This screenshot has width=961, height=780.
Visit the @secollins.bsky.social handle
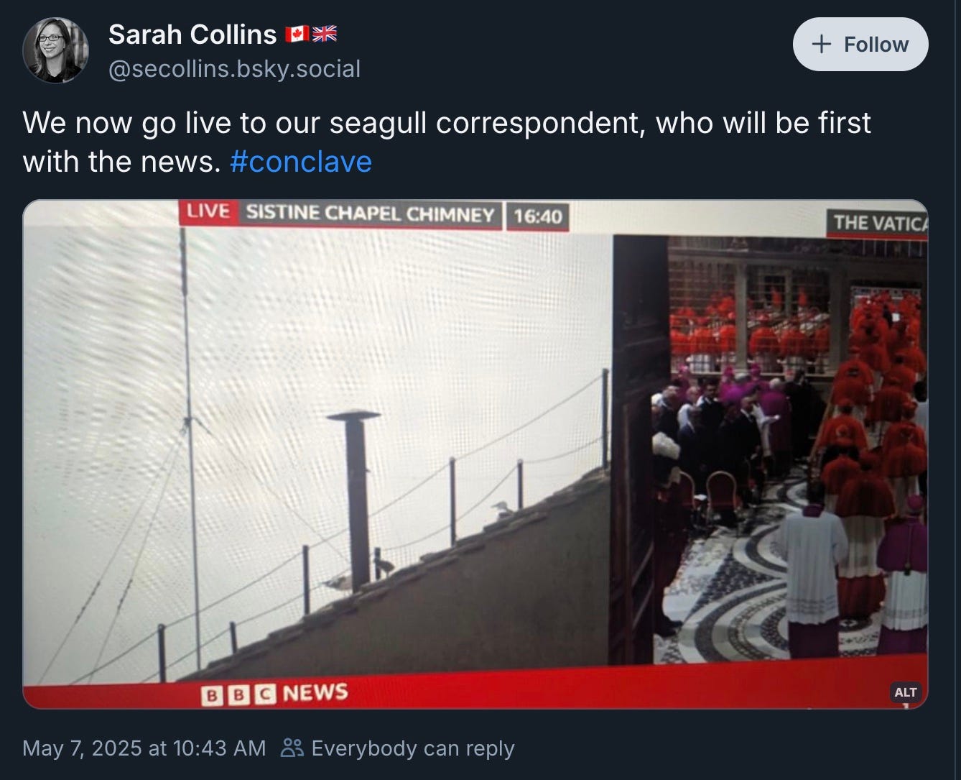(235, 69)
